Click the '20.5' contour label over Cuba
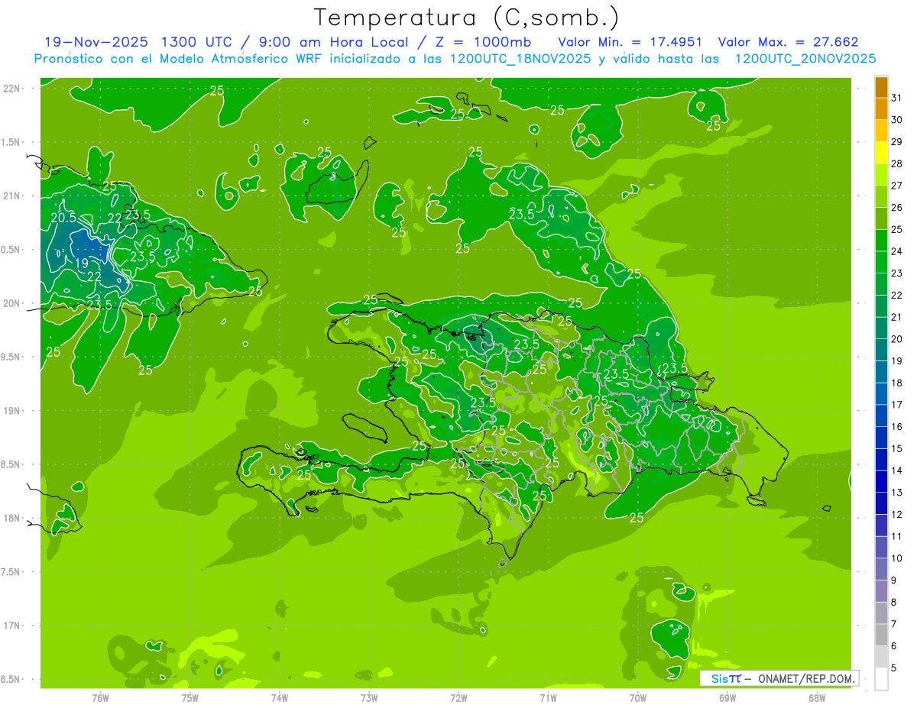 tap(63, 218)
